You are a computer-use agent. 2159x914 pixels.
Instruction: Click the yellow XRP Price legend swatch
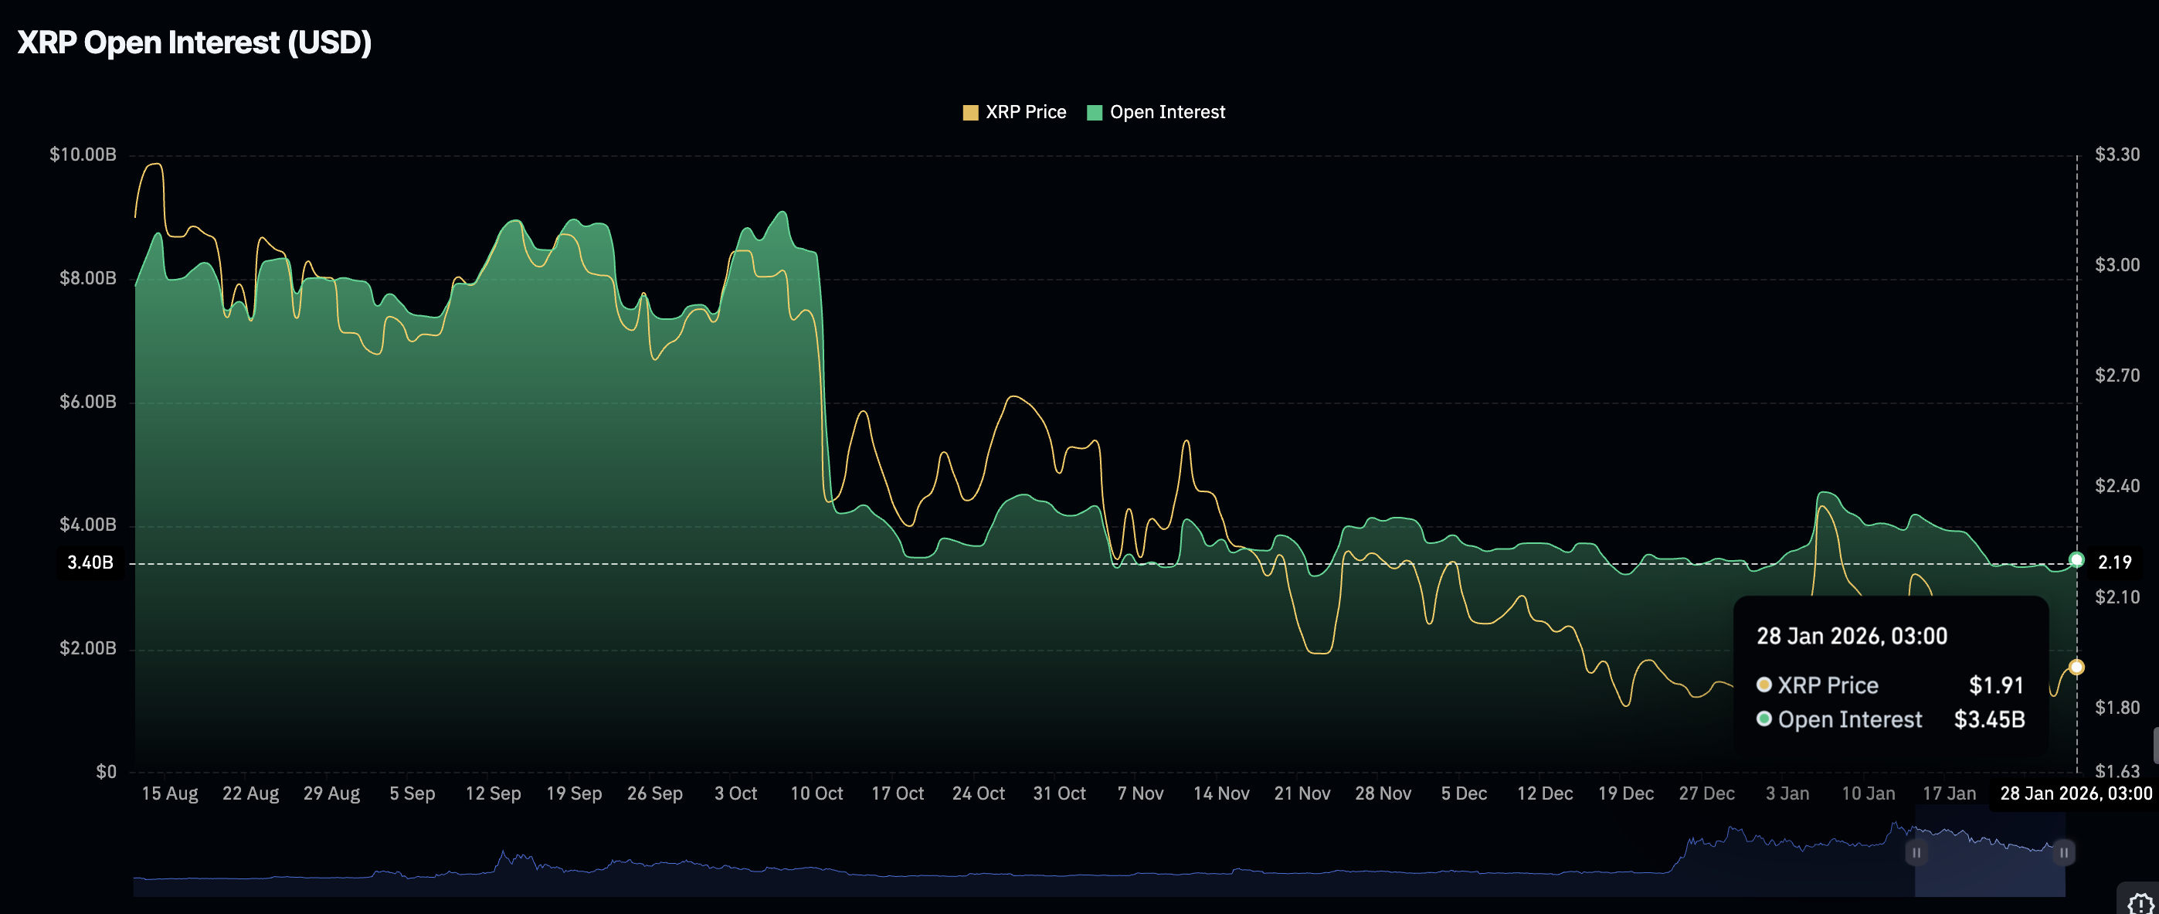coord(969,114)
